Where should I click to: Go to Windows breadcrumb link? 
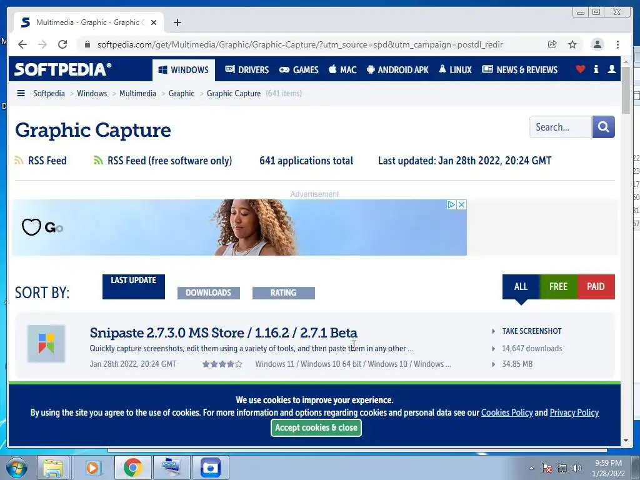click(92, 94)
